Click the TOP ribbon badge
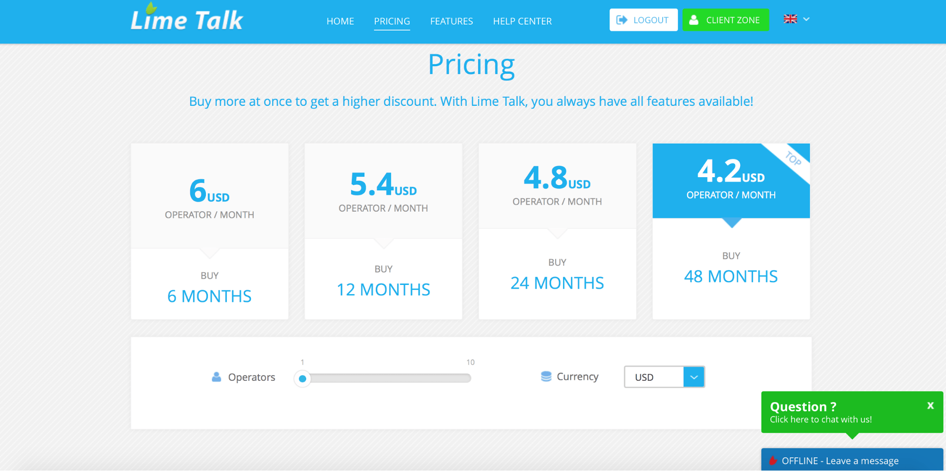The width and height of the screenshot is (946, 471). pos(793,159)
